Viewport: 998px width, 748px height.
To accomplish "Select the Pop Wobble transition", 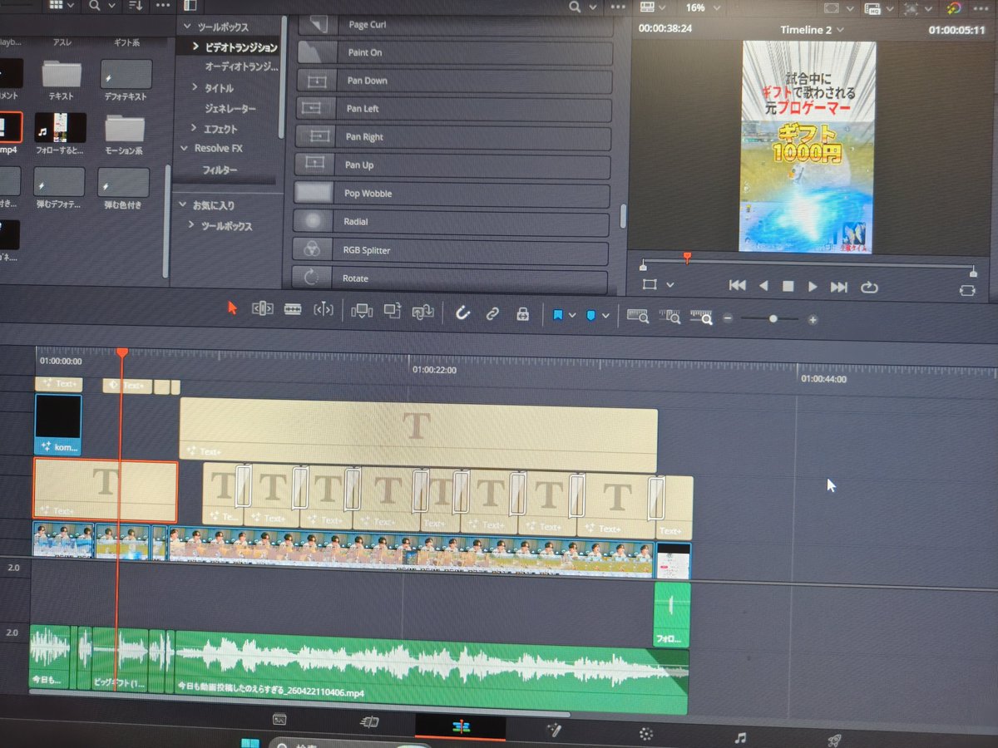I will coord(452,194).
